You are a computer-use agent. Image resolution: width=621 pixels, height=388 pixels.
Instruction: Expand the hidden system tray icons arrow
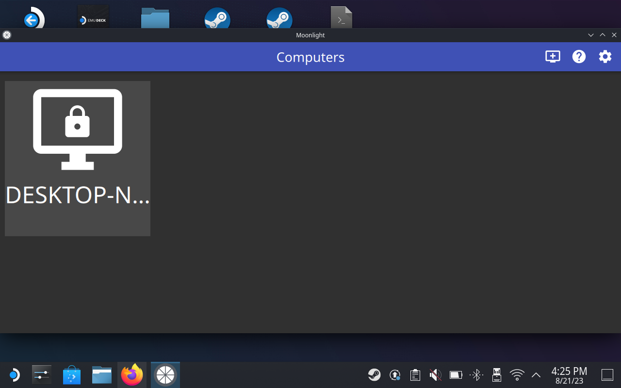tap(536, 374)
